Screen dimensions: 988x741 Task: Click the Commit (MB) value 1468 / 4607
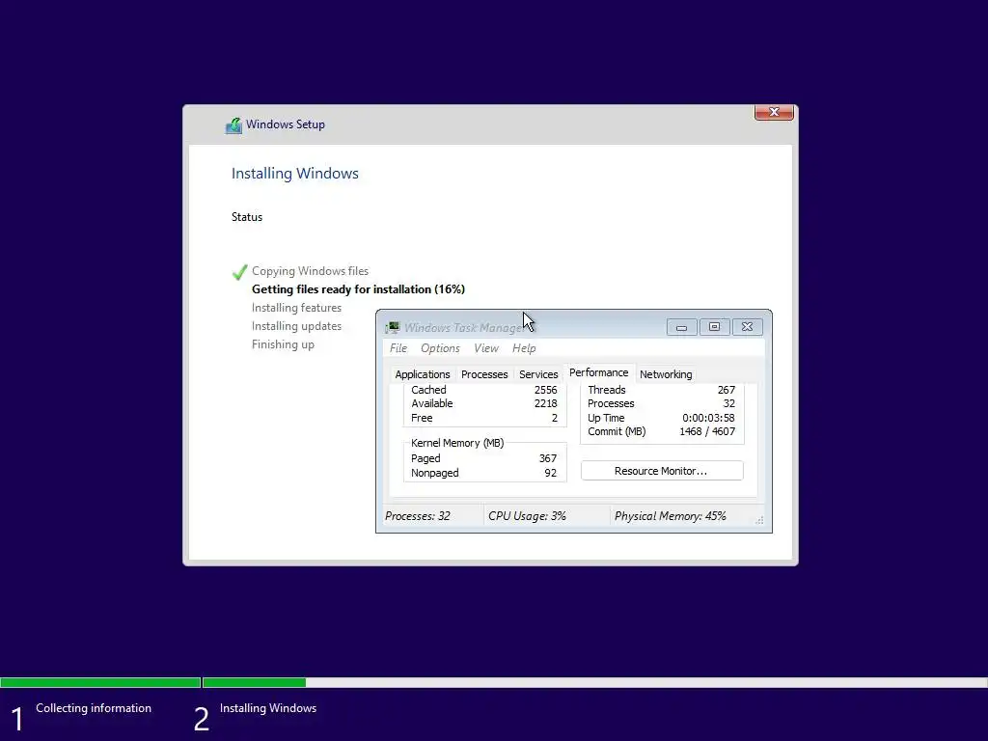[x=707, y=431]
